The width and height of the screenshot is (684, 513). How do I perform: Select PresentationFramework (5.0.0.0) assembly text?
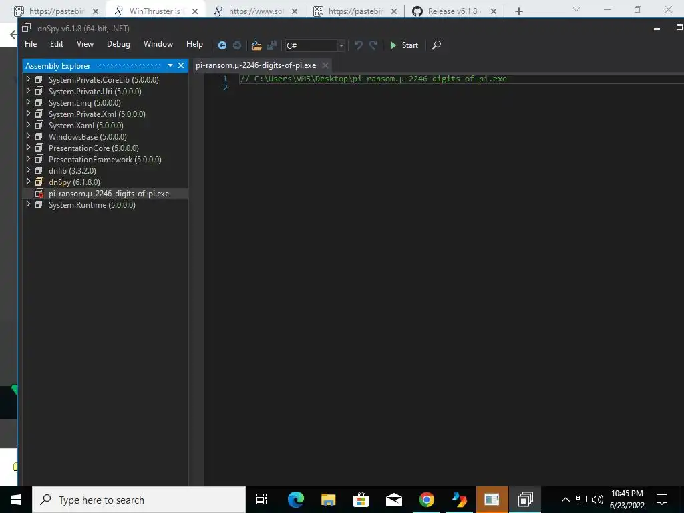click(105, 159)
